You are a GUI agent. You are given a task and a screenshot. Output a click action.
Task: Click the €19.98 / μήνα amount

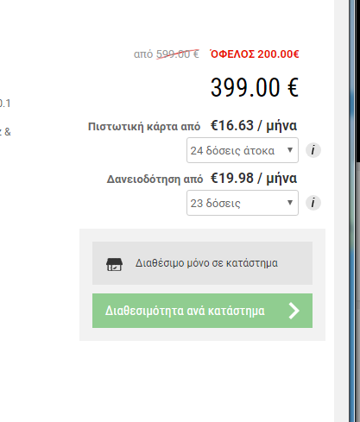pos(254,179)
